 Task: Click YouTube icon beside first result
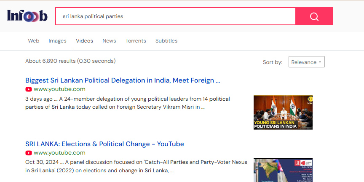pos(29,89)
